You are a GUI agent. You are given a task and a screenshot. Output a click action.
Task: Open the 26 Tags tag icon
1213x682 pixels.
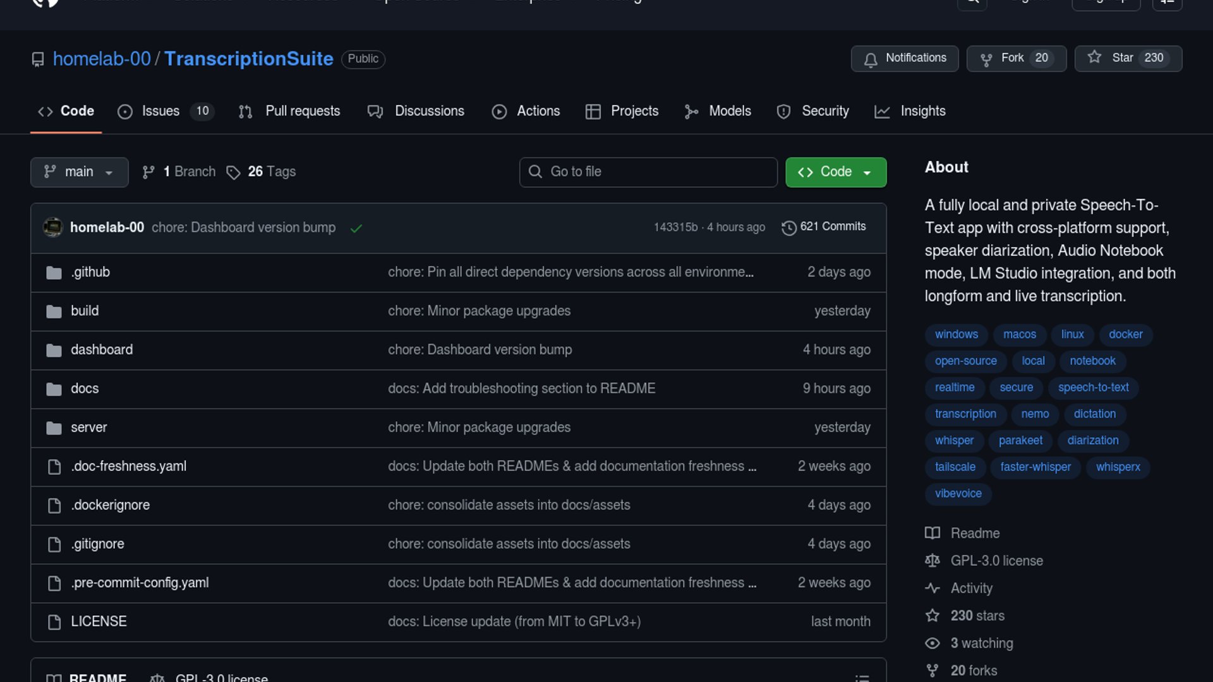(233, 172)
